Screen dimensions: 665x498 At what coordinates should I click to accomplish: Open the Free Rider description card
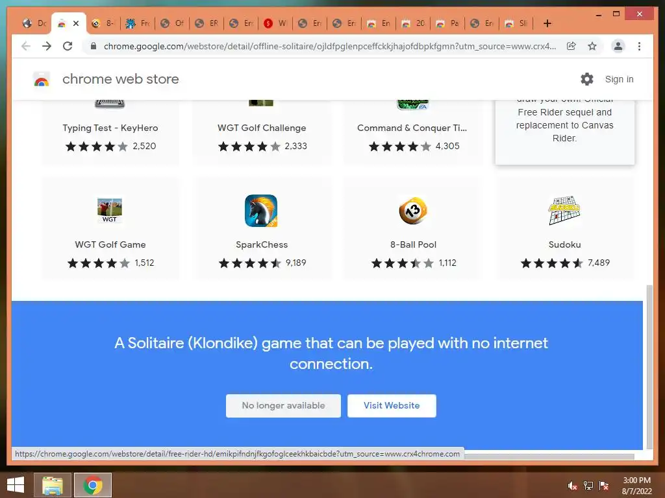click(x=564, y=131)
